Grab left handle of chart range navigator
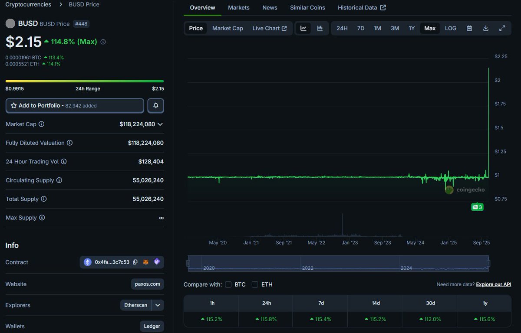521x333 pixels. point(188,263)
